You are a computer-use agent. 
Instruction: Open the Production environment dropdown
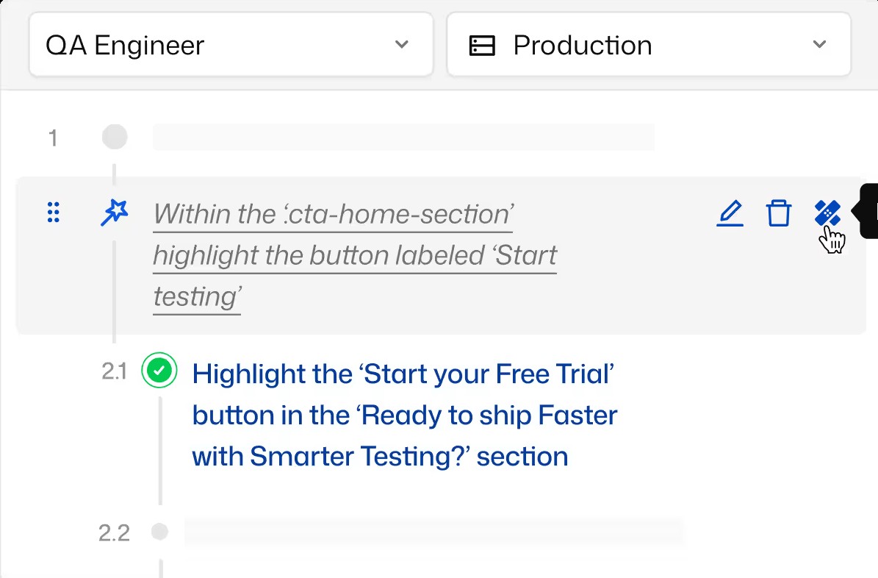tap(649, 45)
